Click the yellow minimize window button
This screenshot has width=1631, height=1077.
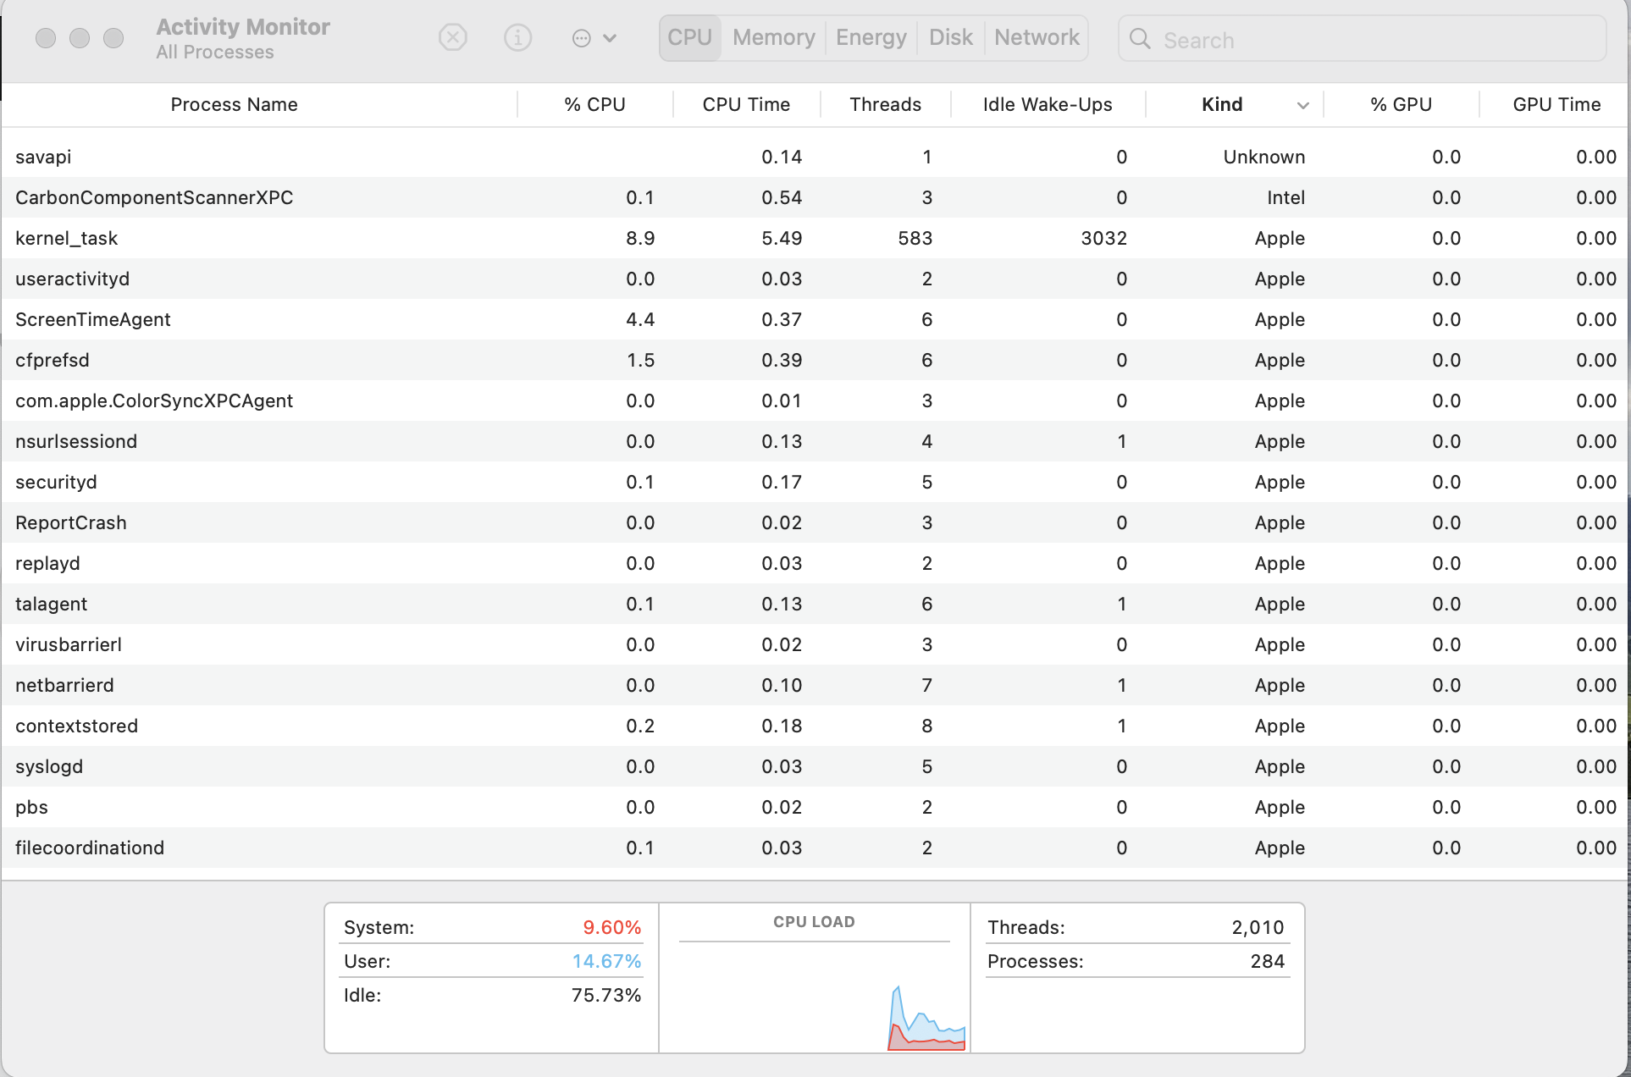[x=80, y=38]
